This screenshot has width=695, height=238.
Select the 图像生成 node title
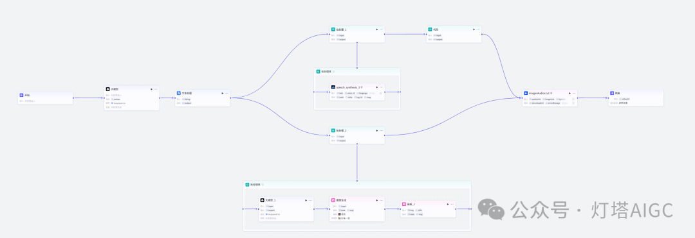click(x=341, y=200)
